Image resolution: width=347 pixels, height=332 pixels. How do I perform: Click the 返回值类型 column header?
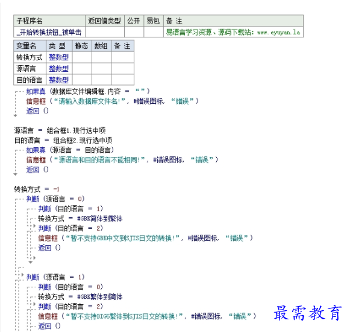pos(105,21)
